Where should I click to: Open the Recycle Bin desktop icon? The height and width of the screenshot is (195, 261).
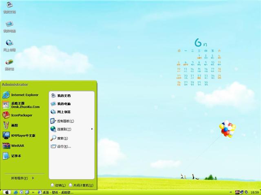click(x=9, y=65)
